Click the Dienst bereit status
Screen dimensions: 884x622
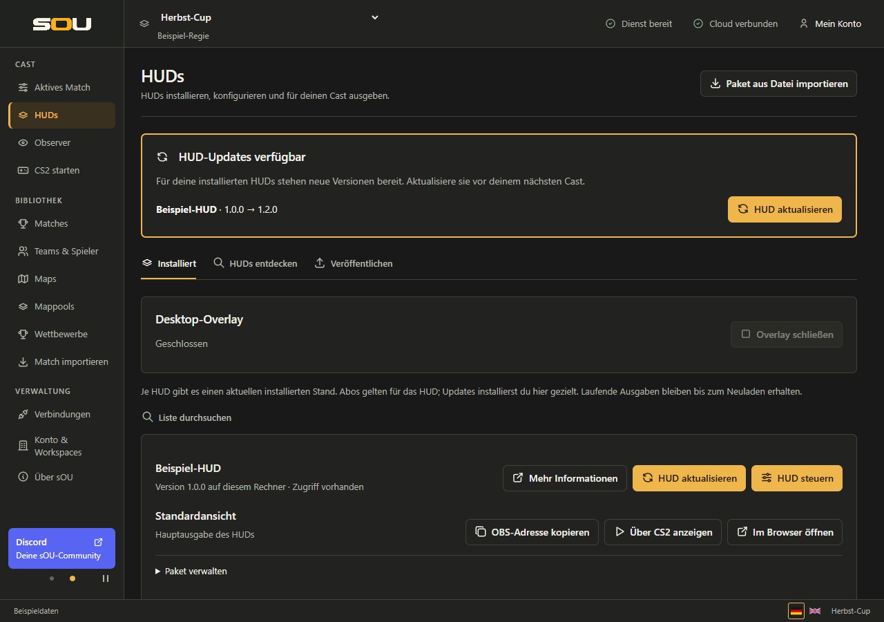[x=639, y=23]
